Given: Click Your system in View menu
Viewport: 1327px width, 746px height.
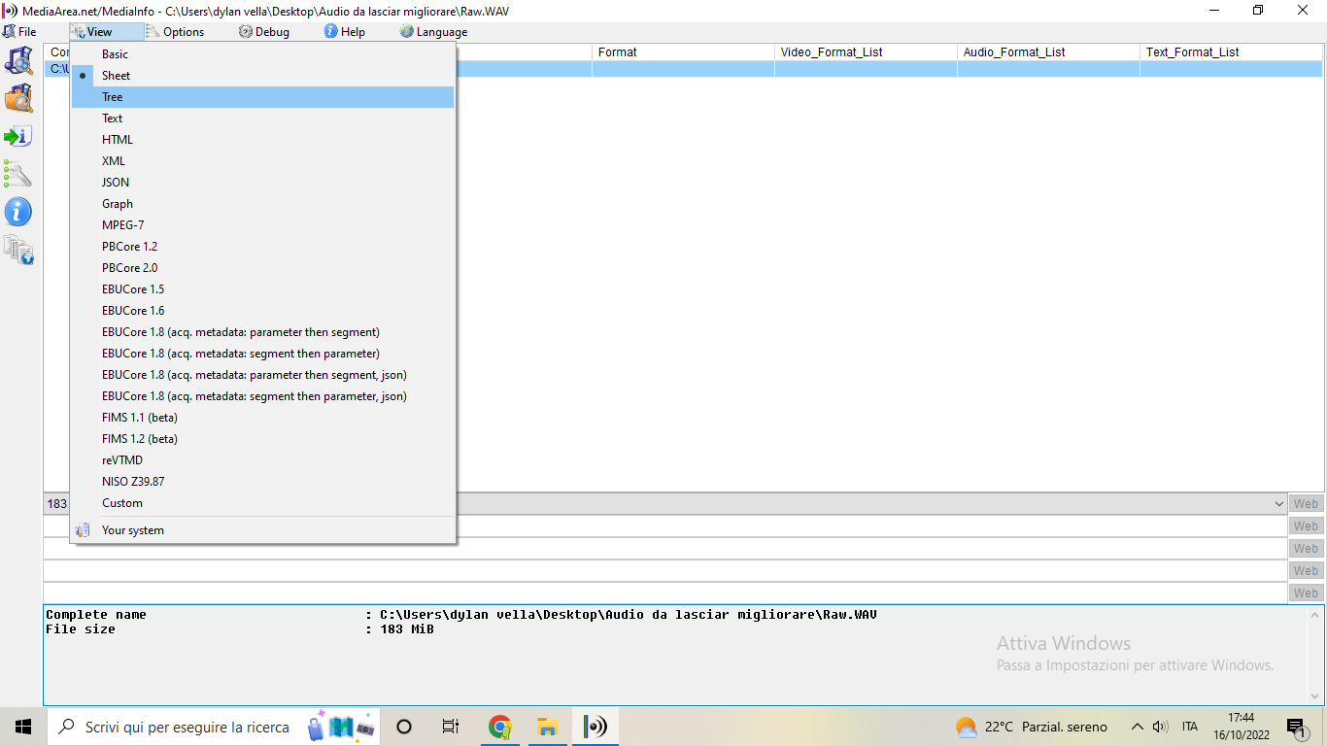Looking at the screenshot, I should click(262, 530).
